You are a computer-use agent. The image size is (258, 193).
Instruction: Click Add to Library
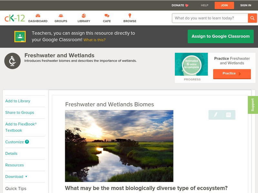18,101
